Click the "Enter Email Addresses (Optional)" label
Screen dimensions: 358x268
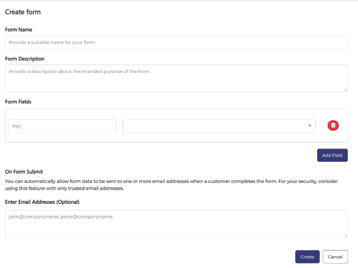42,202
